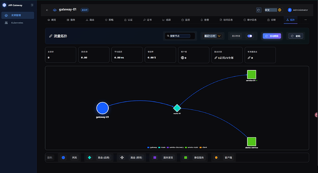Screen dimensions: 318x173
Task: Click the 错误率 0.00 % card
Action: coord(160,55)
